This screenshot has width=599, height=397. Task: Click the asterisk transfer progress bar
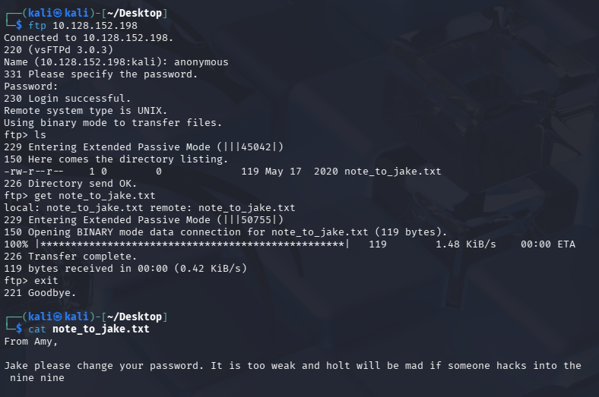192,244
